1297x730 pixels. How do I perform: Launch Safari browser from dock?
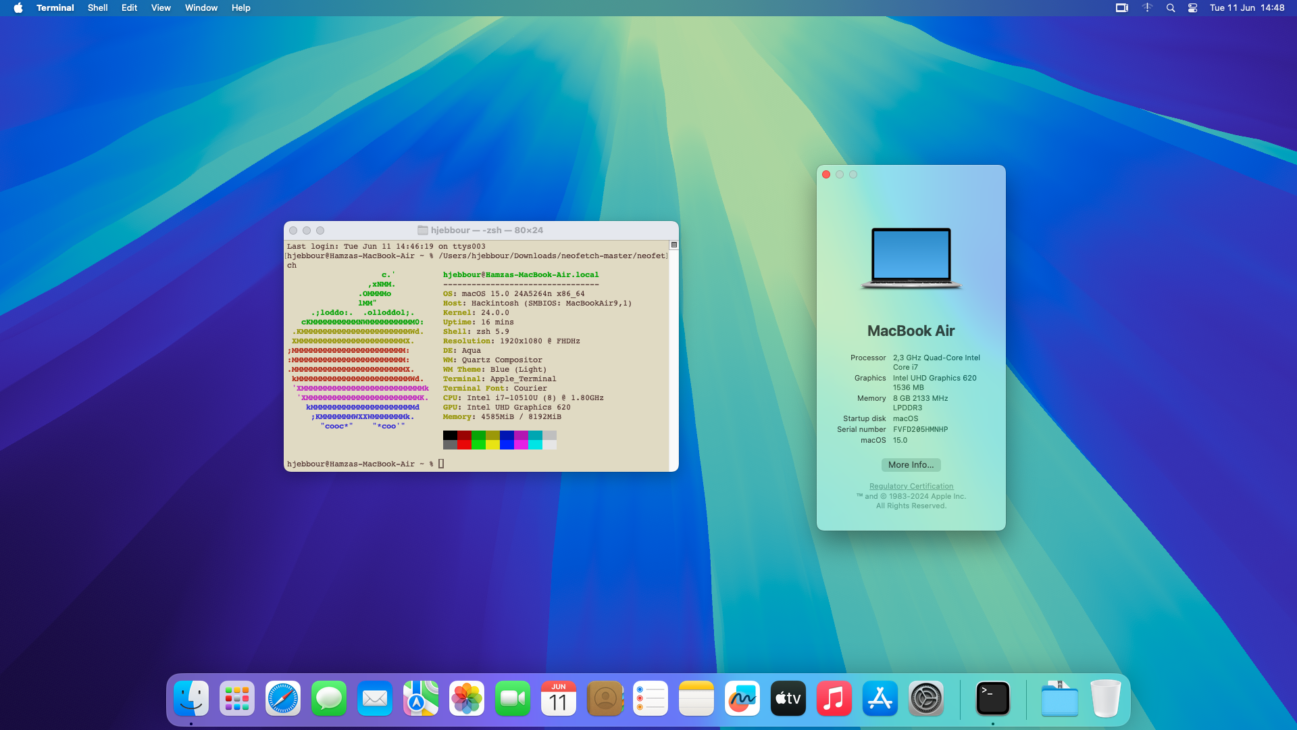282,698
